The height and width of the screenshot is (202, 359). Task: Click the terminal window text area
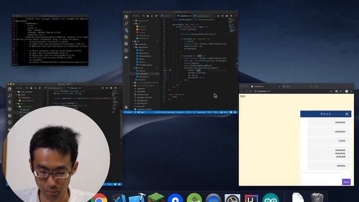pyautogui.click(x=50, y=41)
